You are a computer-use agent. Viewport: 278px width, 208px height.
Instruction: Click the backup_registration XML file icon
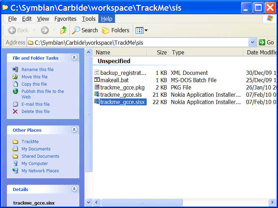[x=97, y=73]
